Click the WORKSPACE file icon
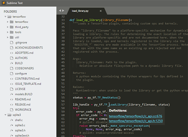 click(12, 110)
